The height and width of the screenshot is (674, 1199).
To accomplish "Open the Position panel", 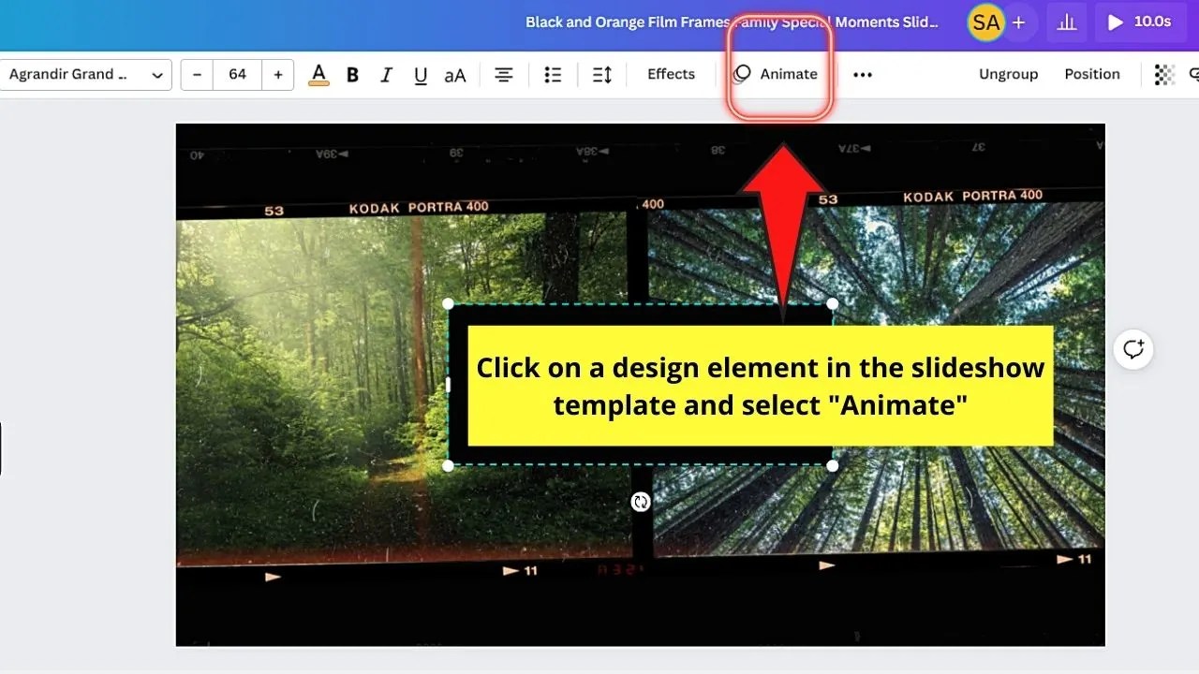I will pyautogui.click(x=1092, y=74).
